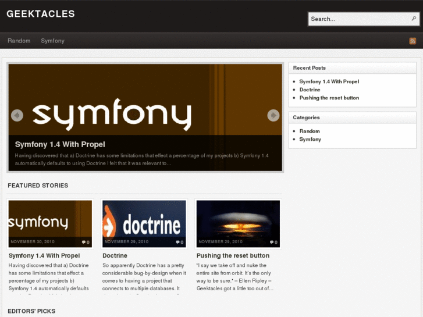Open featured story title Pushing the reset button
423x317 pixels.
(x=233, y=255)
